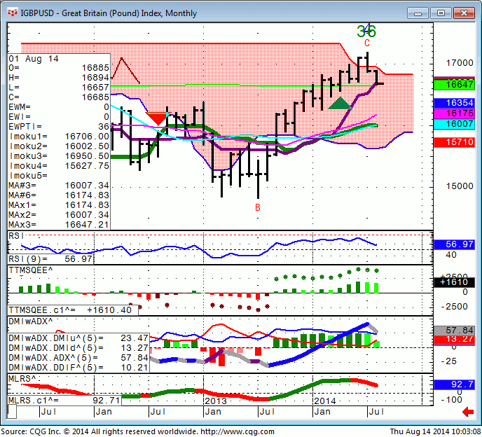Screen dimensions: 482x437
Task: Click the MAx3= 16647.21 row
Action: click(x=59, y=225)
